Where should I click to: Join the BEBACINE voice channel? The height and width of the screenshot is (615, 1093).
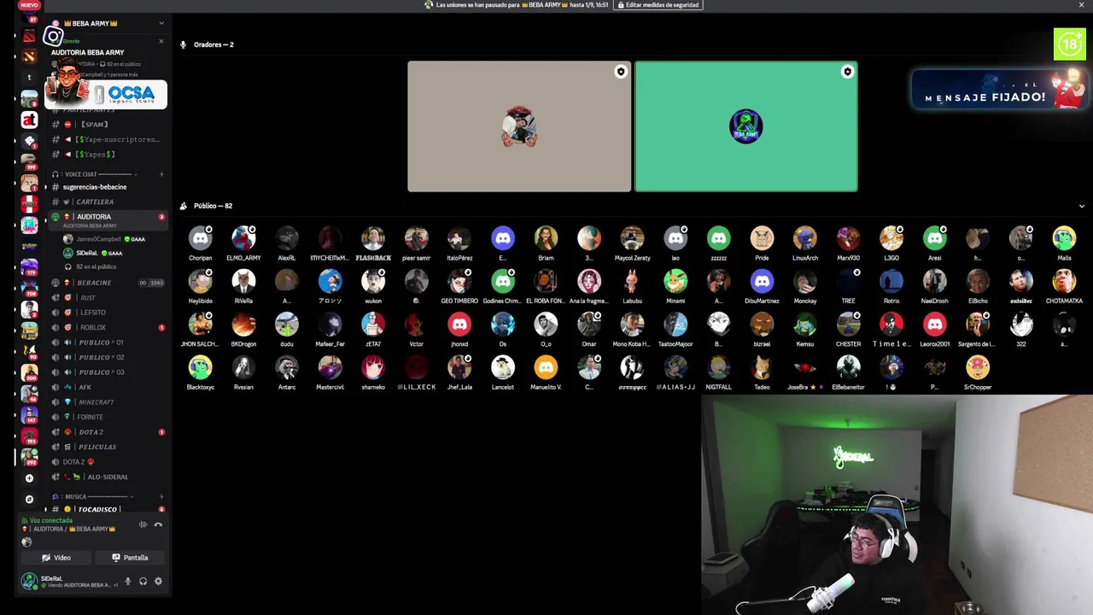[x=106, y=283]
